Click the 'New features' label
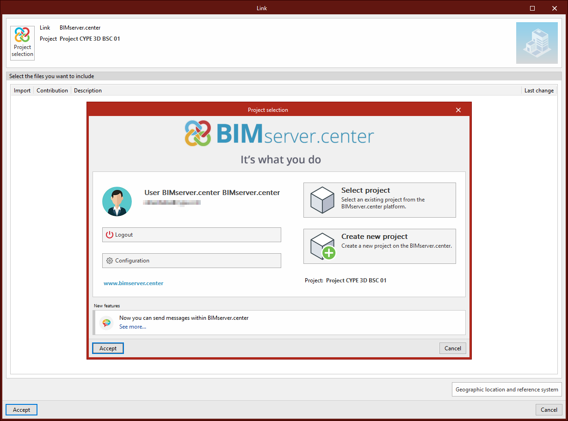This screenshot has height=421, width=568. pyautogui.click(x=107, y=306)
